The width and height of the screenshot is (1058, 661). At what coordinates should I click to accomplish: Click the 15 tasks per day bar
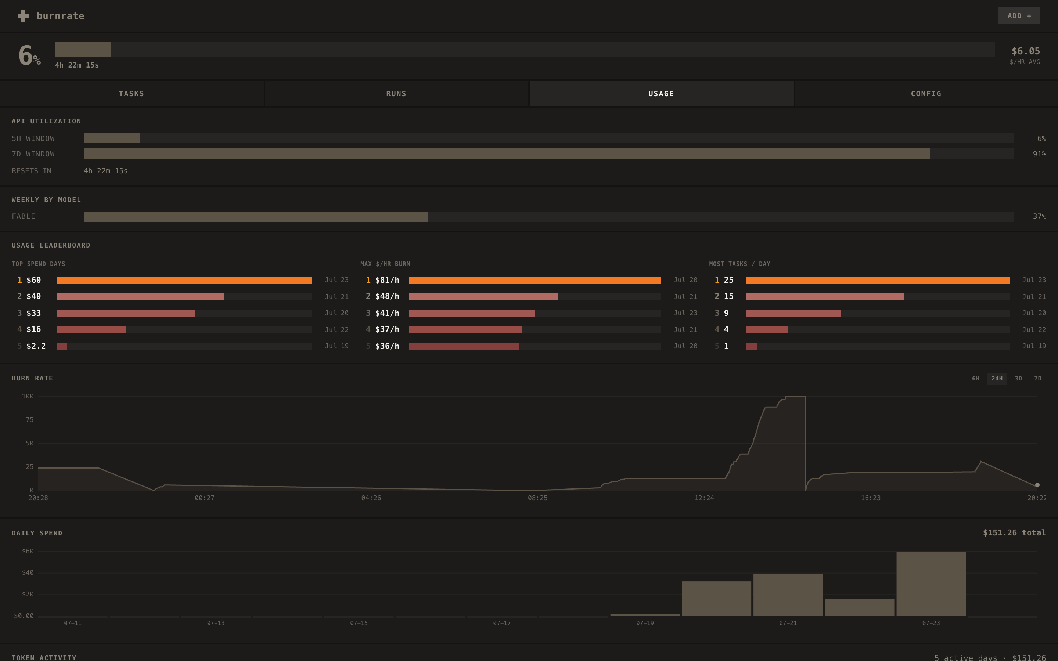[877, 297]
